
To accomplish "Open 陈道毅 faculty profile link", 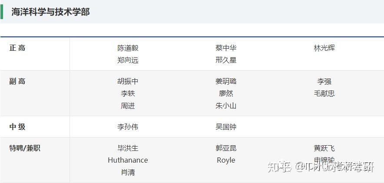I will click(x=128, y=48).
